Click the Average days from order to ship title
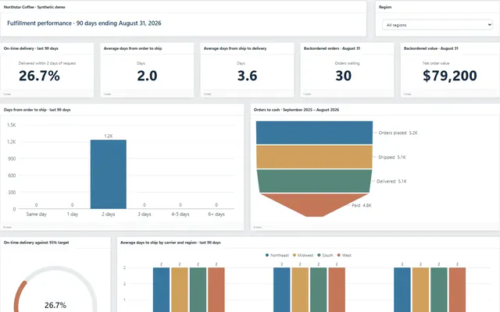 pyautogui.click(x=133, y=48)
